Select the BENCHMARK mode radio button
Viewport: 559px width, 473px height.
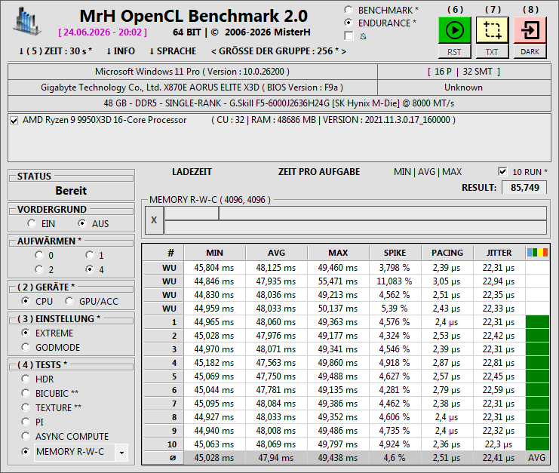(349, 10)
